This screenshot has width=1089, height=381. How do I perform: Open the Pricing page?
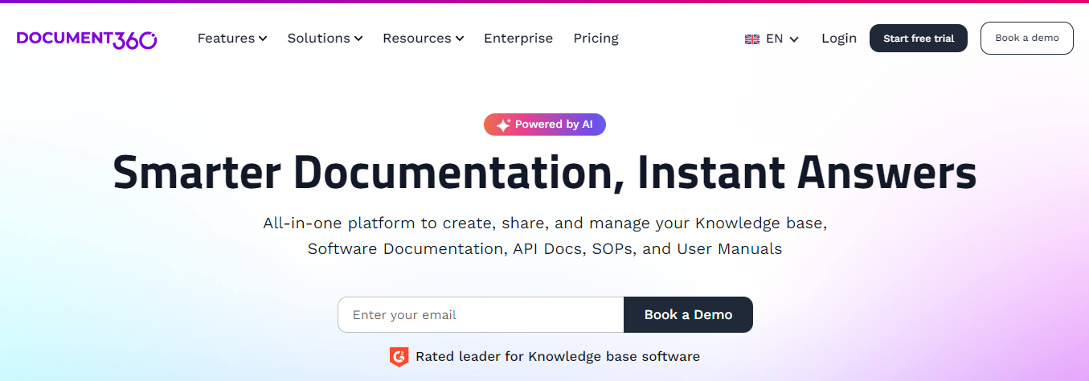pos(596,38)
